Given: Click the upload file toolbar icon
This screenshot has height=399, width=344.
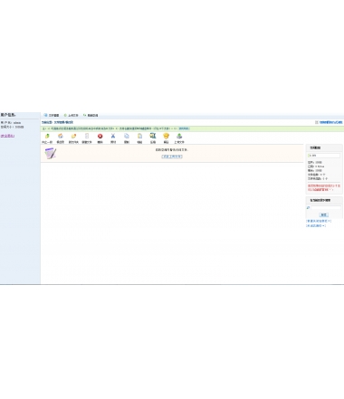Looking at the screenshot, I should (179, 136).
